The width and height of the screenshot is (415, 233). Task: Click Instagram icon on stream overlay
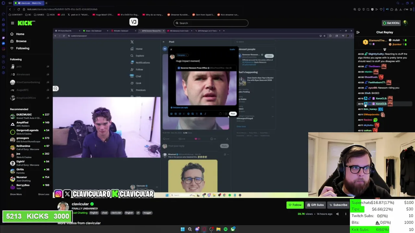point(58,194)
